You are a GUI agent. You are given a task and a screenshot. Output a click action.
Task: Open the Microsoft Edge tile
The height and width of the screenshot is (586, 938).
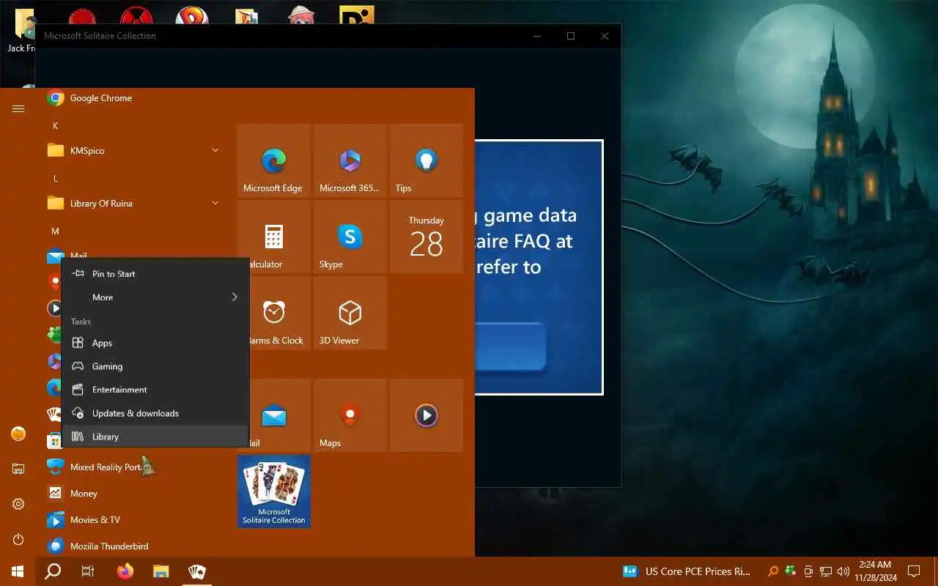tap(273, 160)
